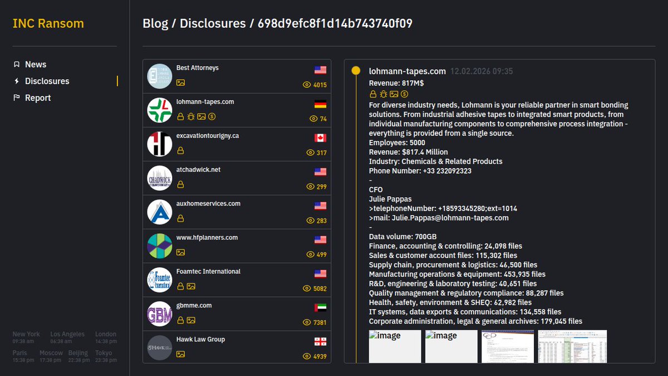Viewport: 668px width, 376px height.
Task: Click the lock icon under Foamtec International
Action: tap(180, 286)
